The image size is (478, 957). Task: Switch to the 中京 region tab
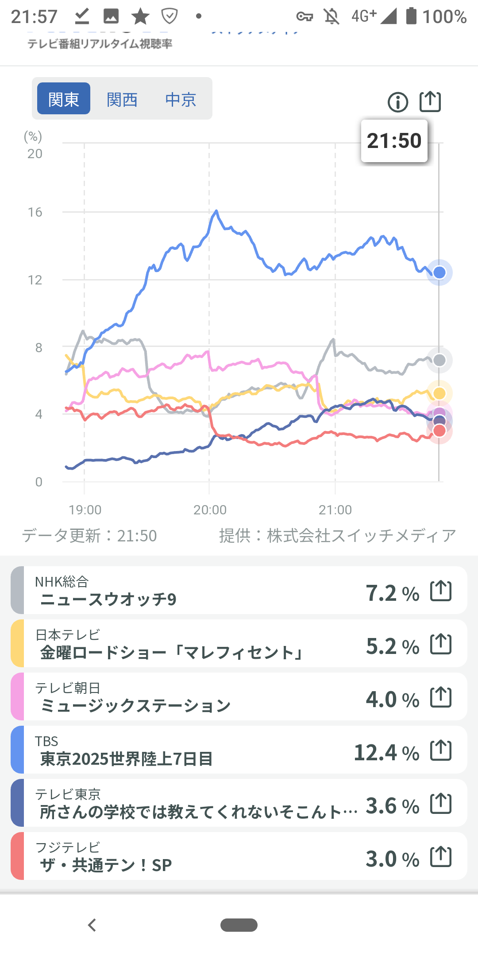point(181,99)
